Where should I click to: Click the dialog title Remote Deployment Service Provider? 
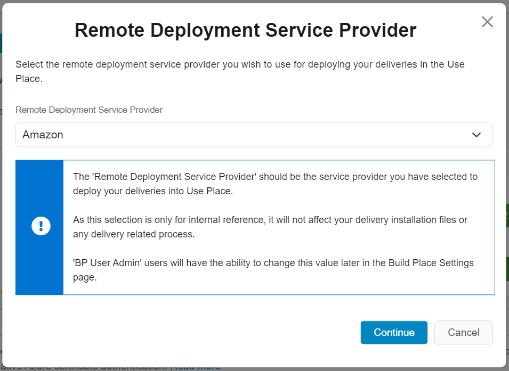pyautogui.click(x=245, y=30)
